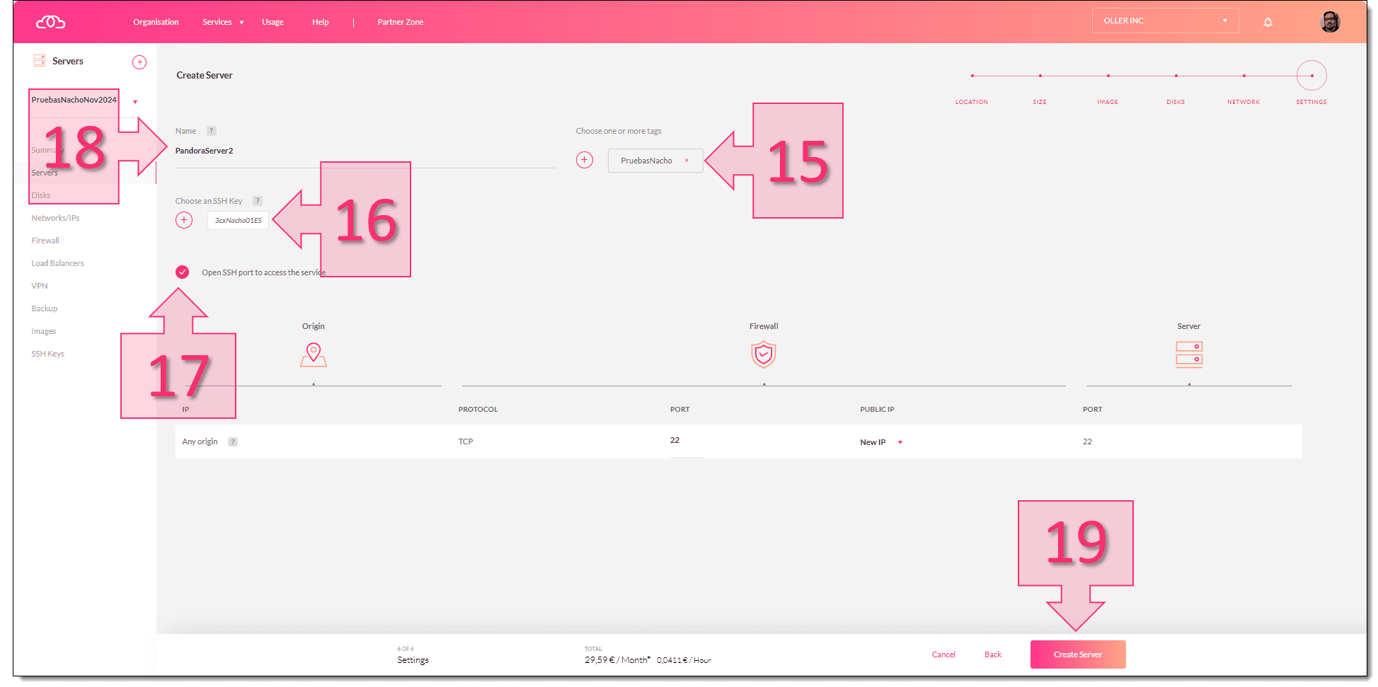Open the OLLER INC organisation dropdown
Viewport: 1378px width, 687px height.
[1165, 21]
